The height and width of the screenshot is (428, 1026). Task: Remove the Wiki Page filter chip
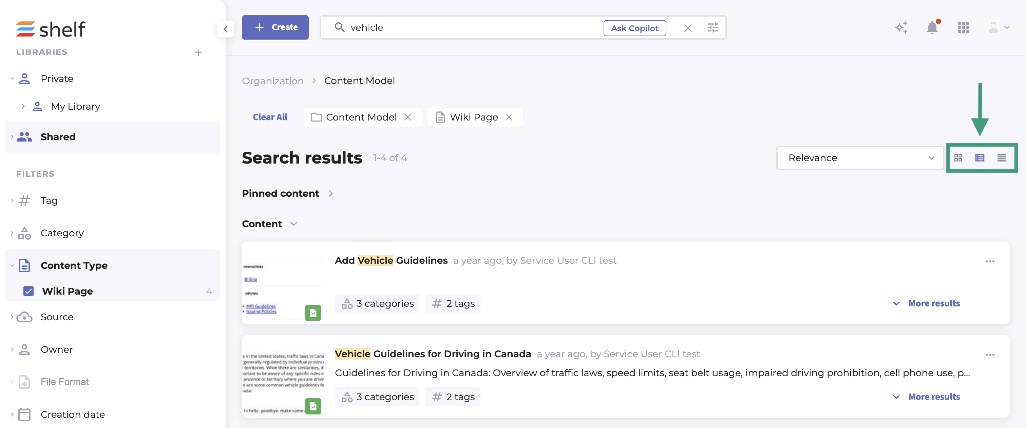[x=509, y=117]
